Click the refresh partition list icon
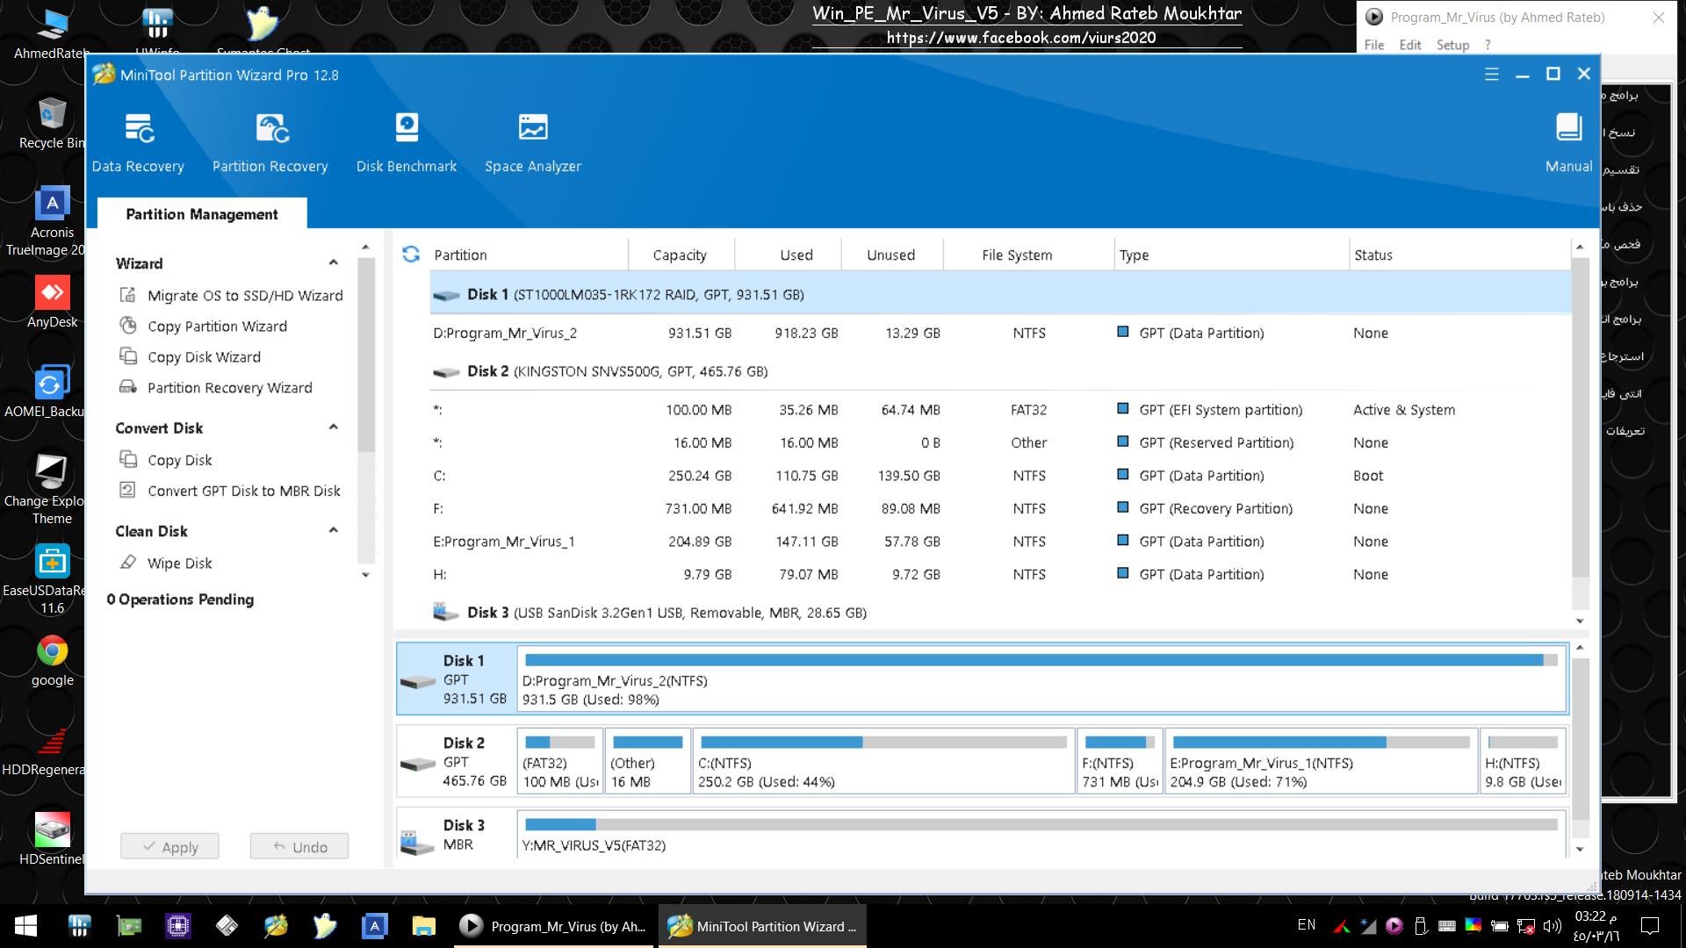This screenshot has height=948, width=1686. [x=411, y=255]
